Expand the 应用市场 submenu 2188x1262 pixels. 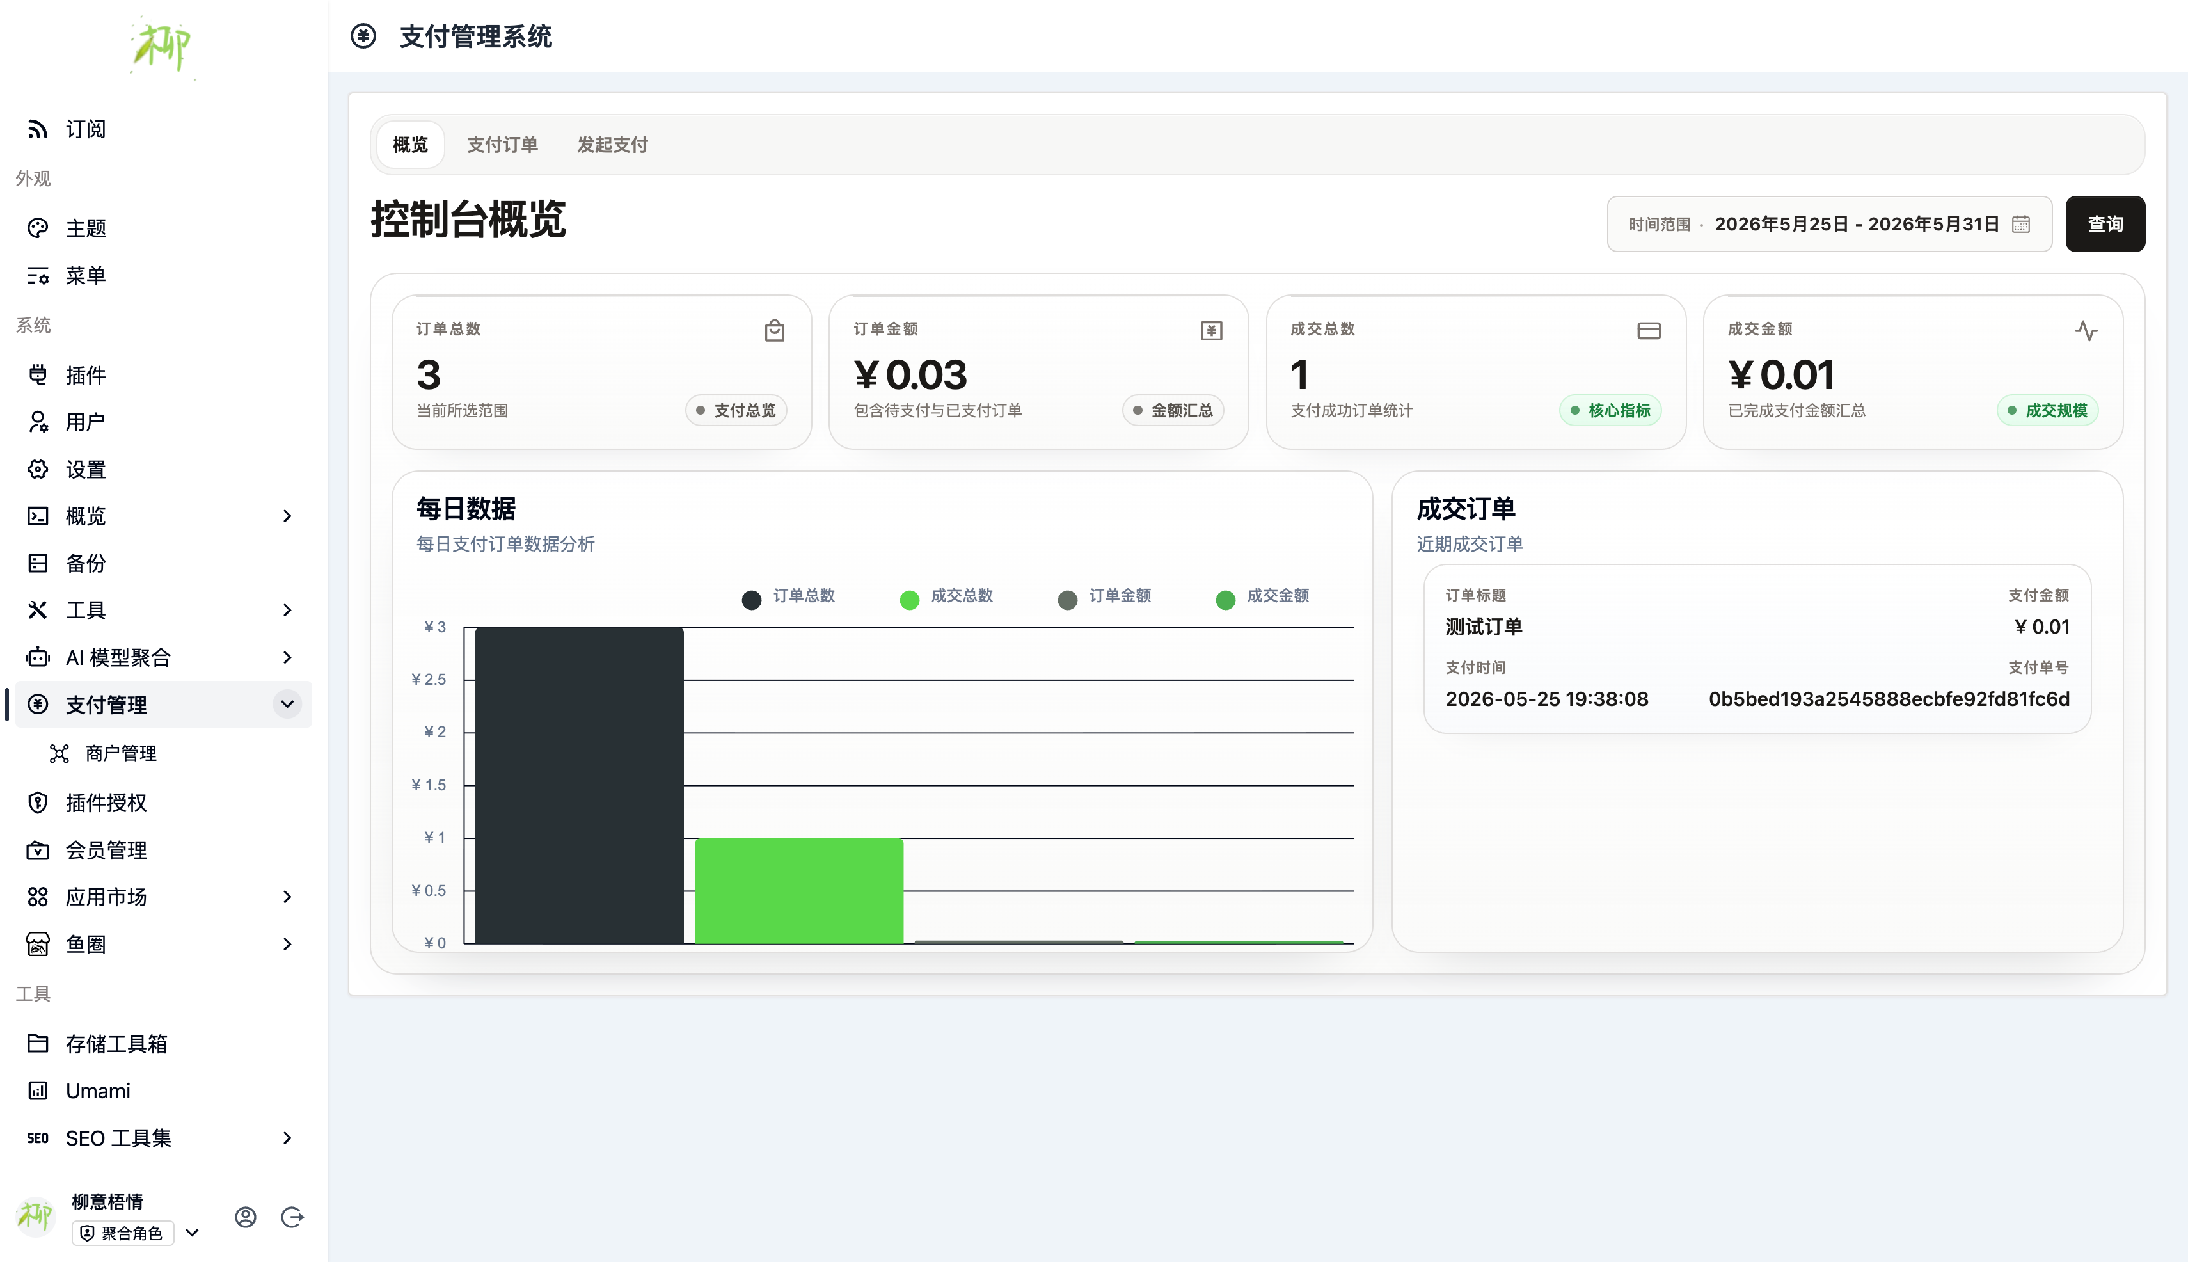coord(288,897)
